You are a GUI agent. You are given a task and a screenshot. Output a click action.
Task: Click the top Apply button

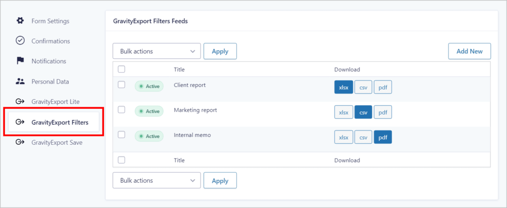220,51
